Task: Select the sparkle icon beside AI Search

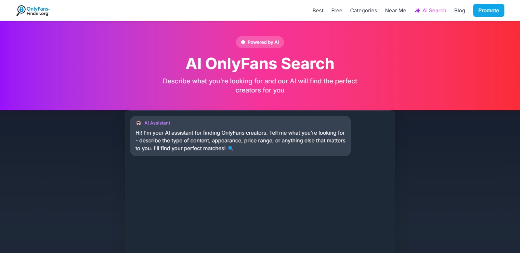Action: click(417, 10)
